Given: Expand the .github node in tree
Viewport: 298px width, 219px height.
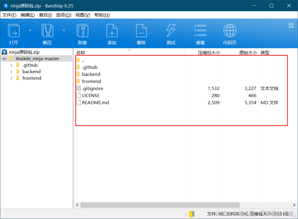Looking at the screenshot, I should 11,66.
